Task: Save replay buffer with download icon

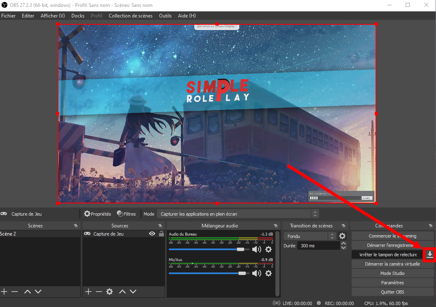Action: point(430,254)
